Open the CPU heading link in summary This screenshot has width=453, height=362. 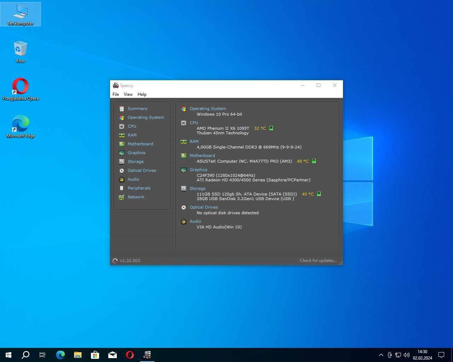194,123
